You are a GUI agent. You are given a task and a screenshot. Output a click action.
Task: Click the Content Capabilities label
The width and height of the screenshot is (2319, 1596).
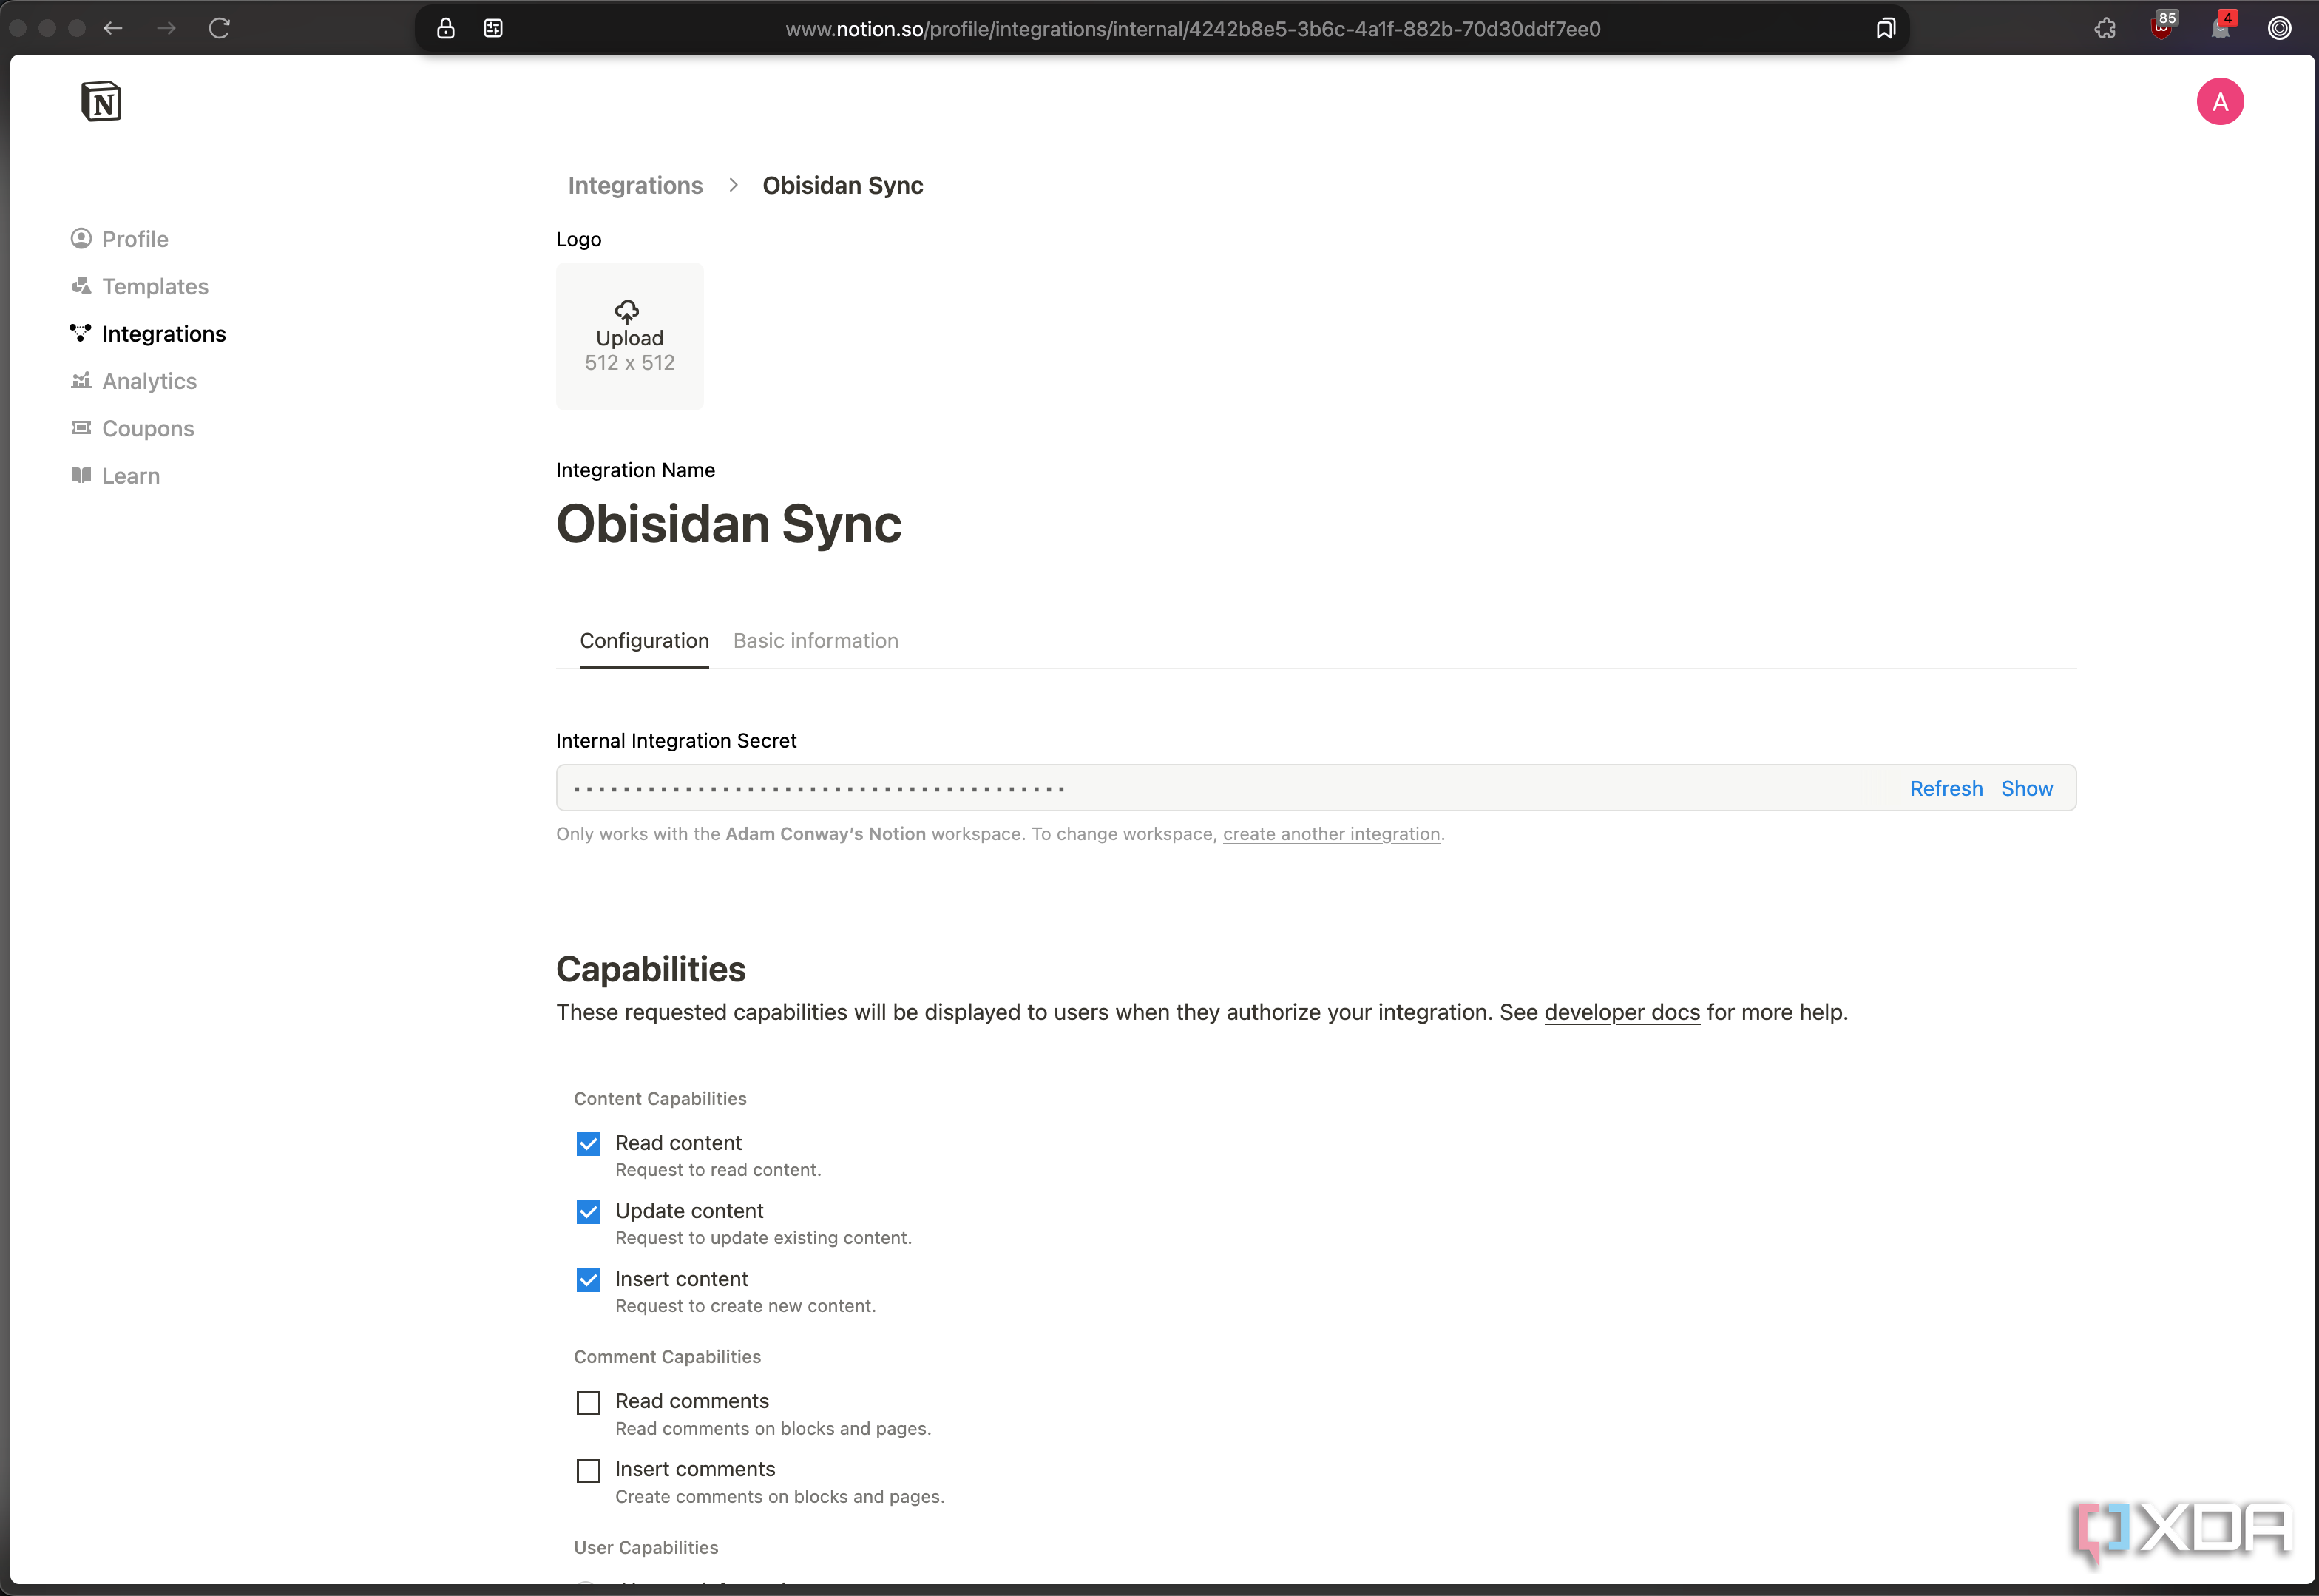[660, 1098]
